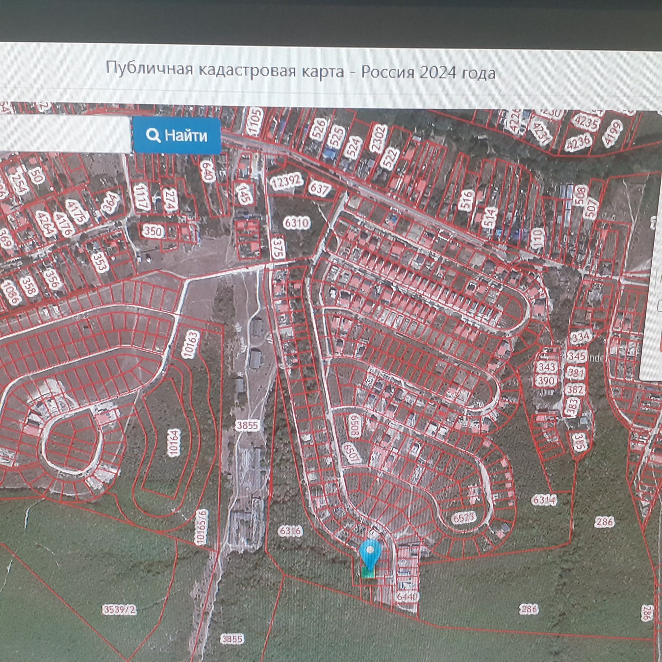Click the blue location pin marker
This screenshot has height=662, width=662.
370,553
